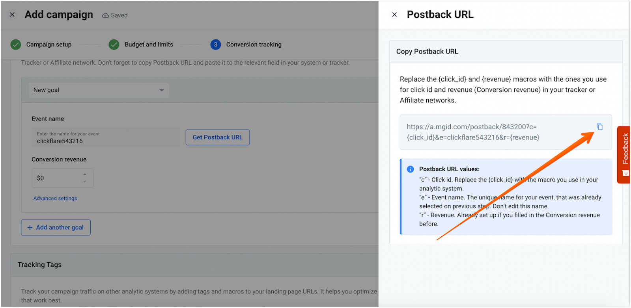The height and width of the screenshot is (308, 631).
Task: Click the step 3 Conversion tracking circle
Action: pyautogui.click(x=215, y=45)
